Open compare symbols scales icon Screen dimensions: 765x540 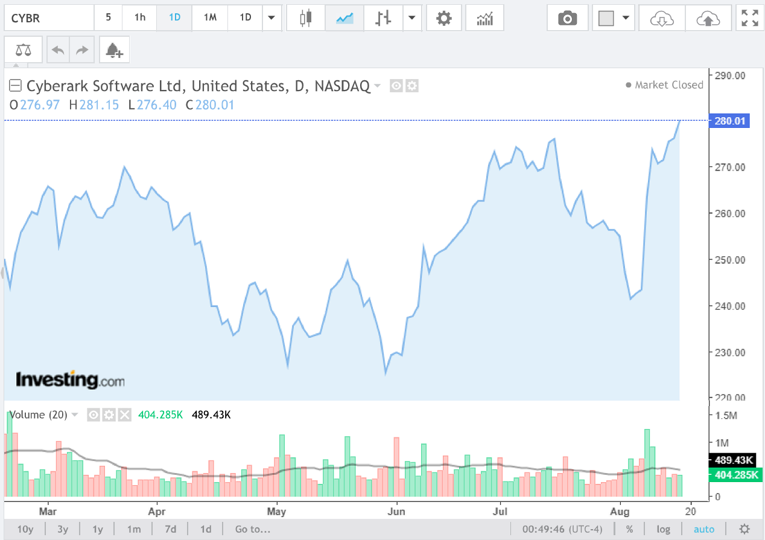[23, 50]
